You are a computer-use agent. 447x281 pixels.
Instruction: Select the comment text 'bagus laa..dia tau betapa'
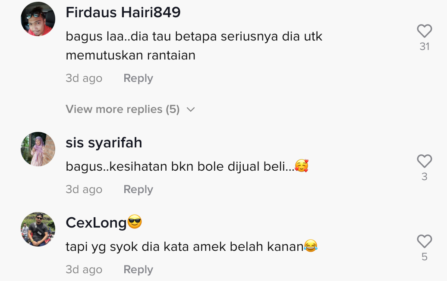[x=142, y=37]
